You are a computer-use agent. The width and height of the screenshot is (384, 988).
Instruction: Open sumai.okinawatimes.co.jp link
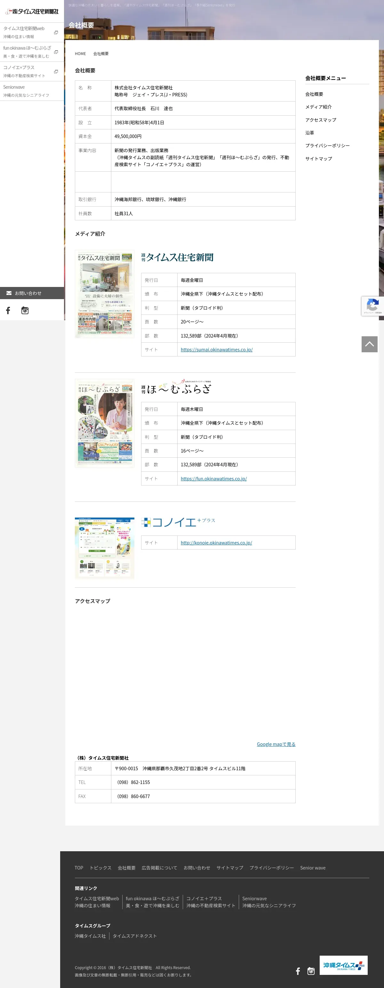click(x=217, y=349)
